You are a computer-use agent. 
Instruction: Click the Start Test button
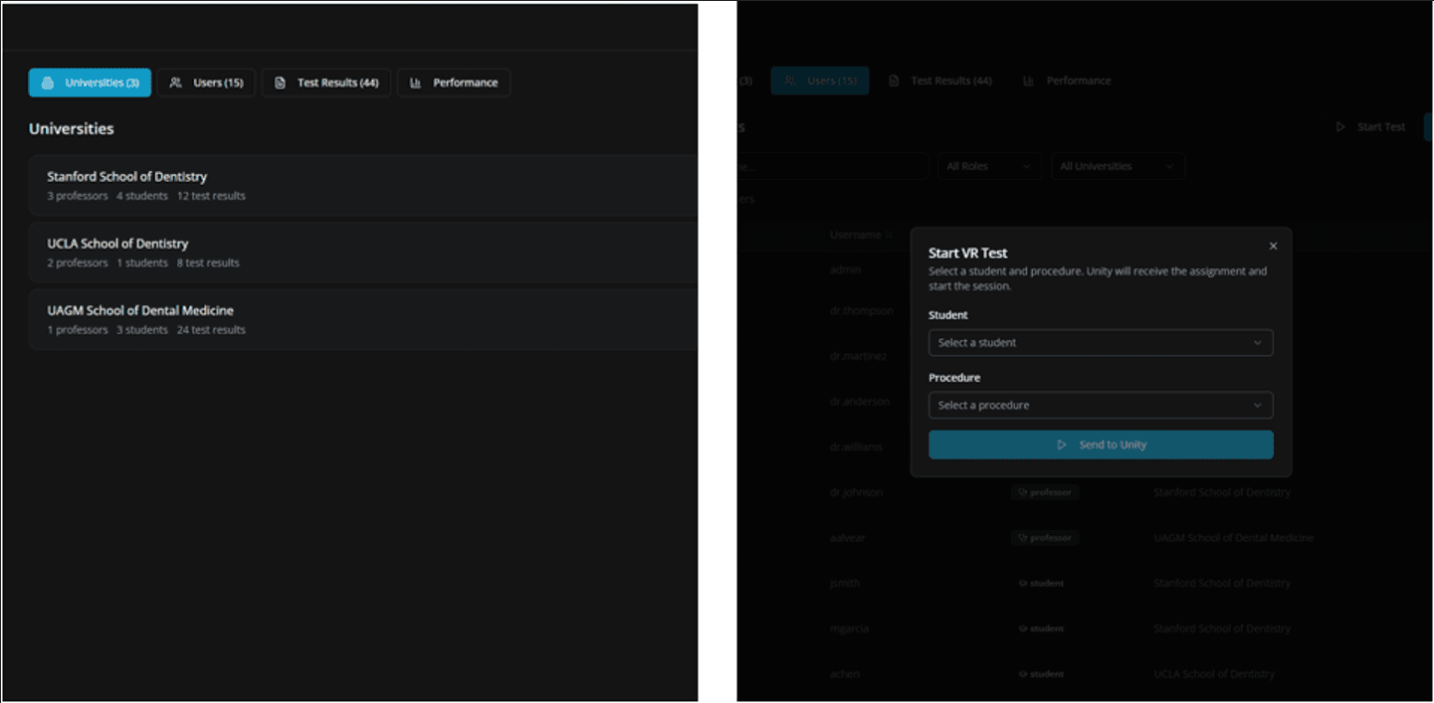pos(1370,127)
